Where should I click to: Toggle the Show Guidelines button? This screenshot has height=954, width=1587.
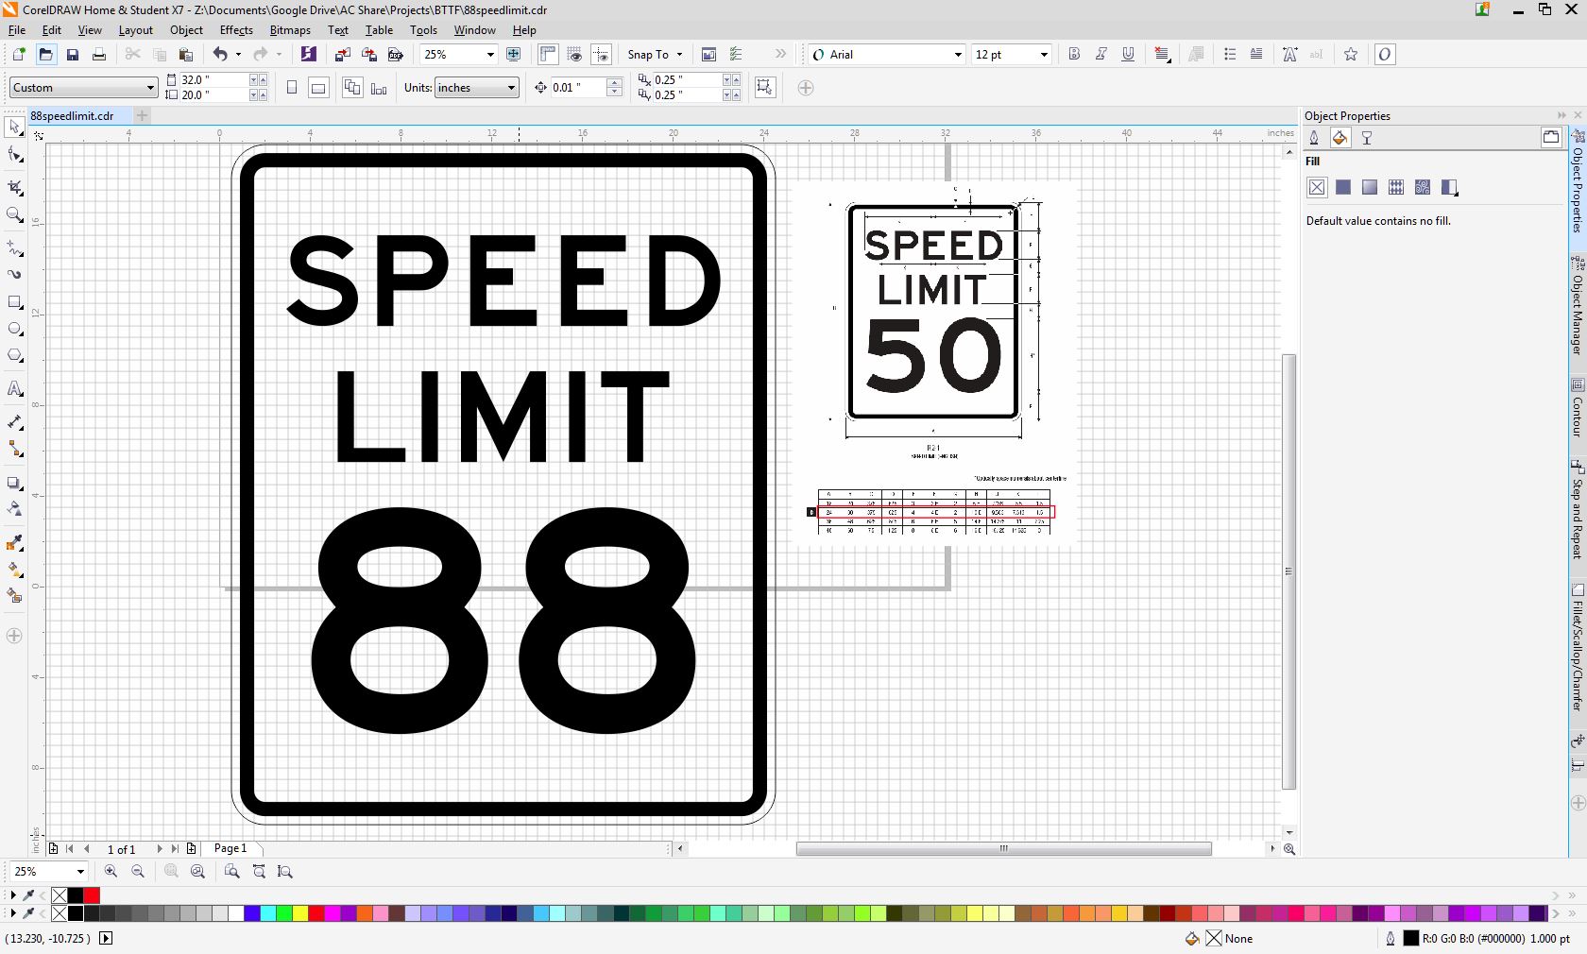[602, 55]
